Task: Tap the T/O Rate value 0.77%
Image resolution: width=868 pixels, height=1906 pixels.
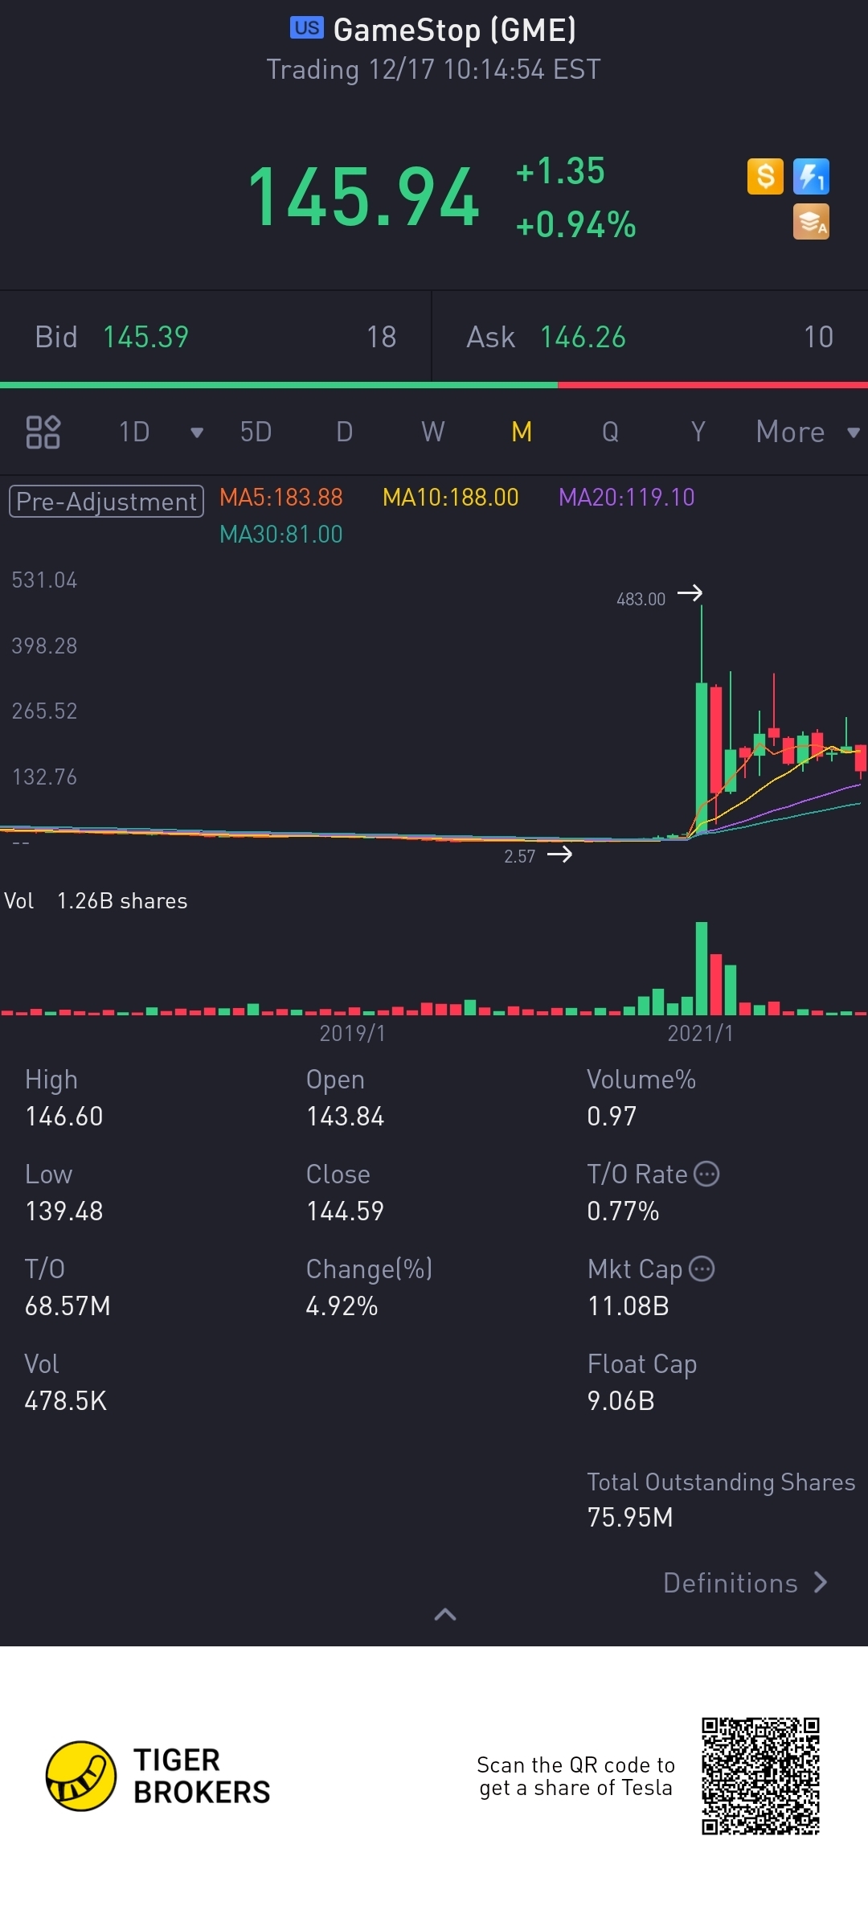Action: click(623, 1211)
